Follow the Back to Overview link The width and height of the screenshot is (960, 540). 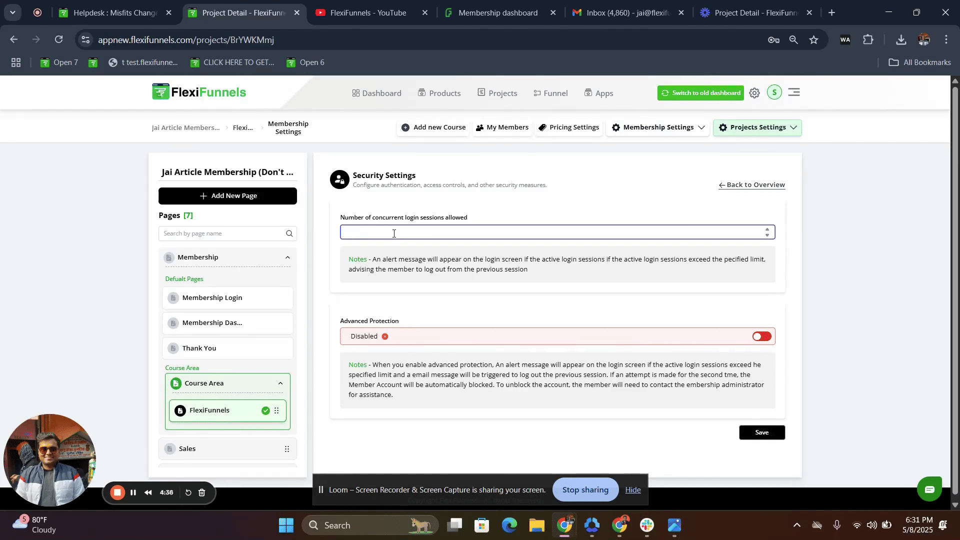click(x=751, y=185)
